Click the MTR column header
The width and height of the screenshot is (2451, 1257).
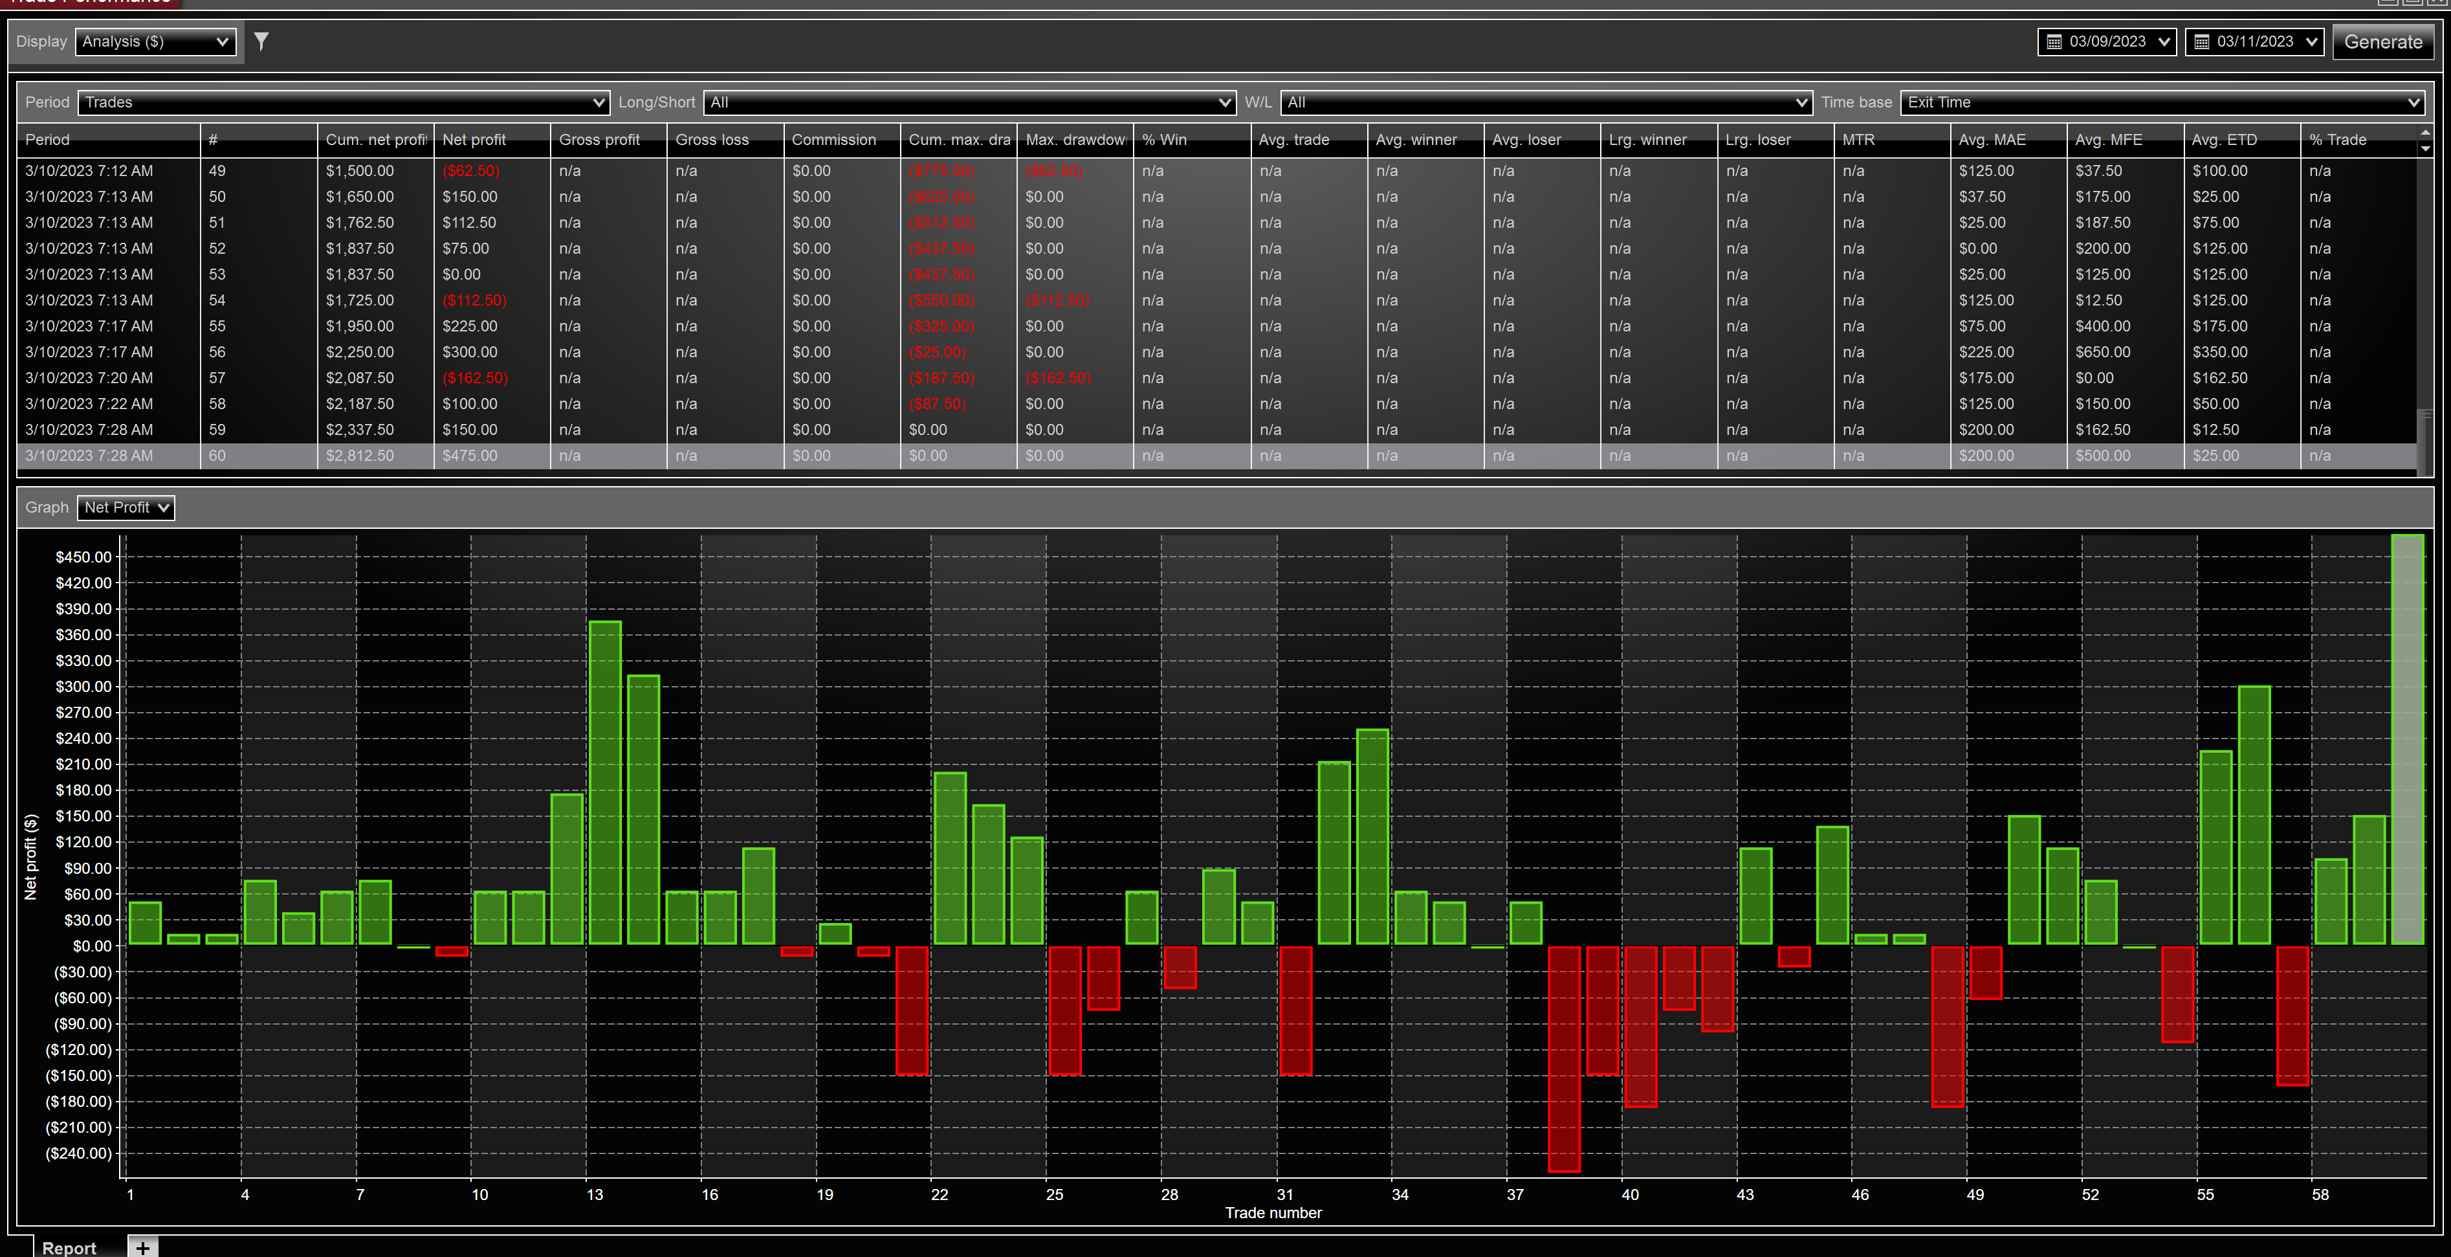[x=1891, y=140]
